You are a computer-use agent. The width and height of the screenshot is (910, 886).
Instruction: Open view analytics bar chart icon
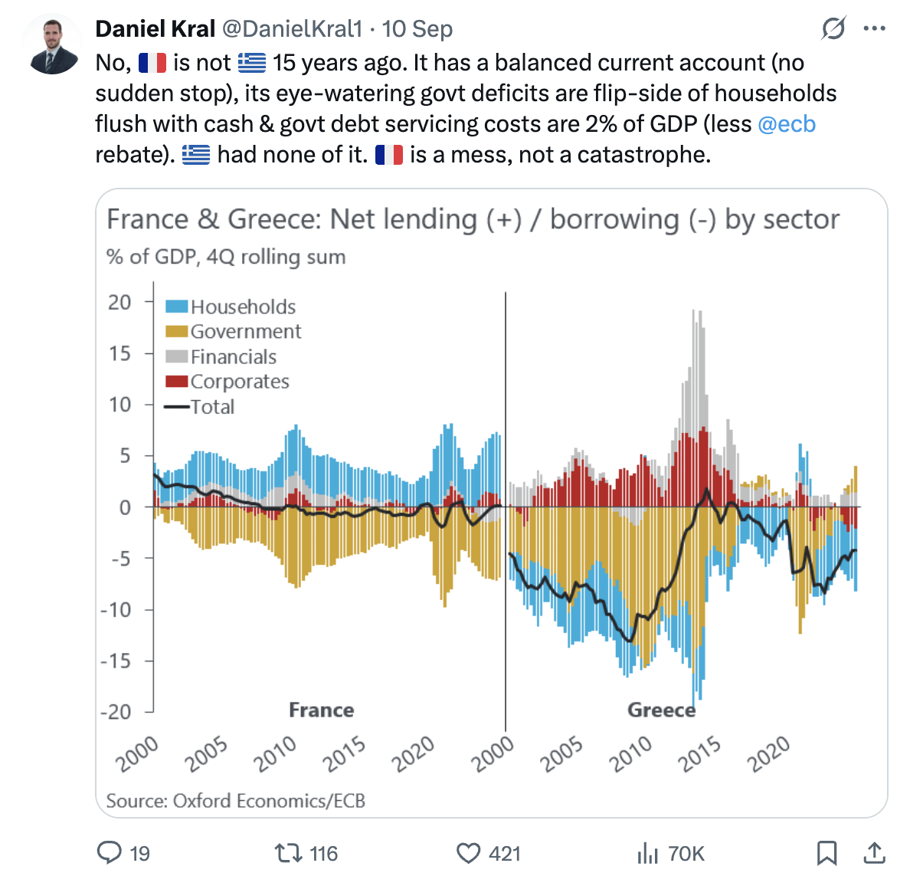pyautogui.click(x=648, y=854)
